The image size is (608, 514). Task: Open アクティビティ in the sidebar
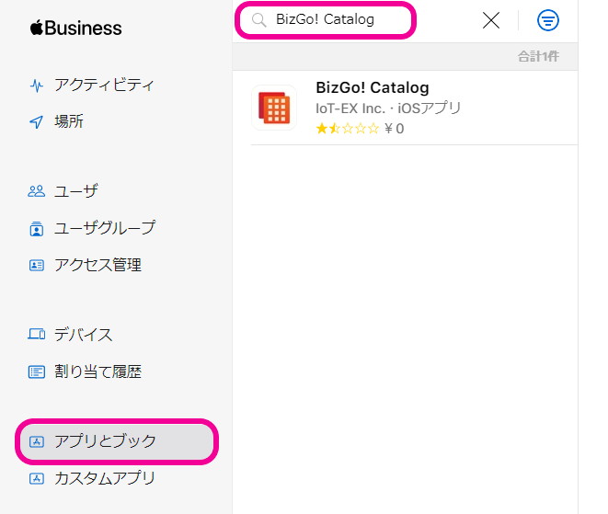click(104, 86)
